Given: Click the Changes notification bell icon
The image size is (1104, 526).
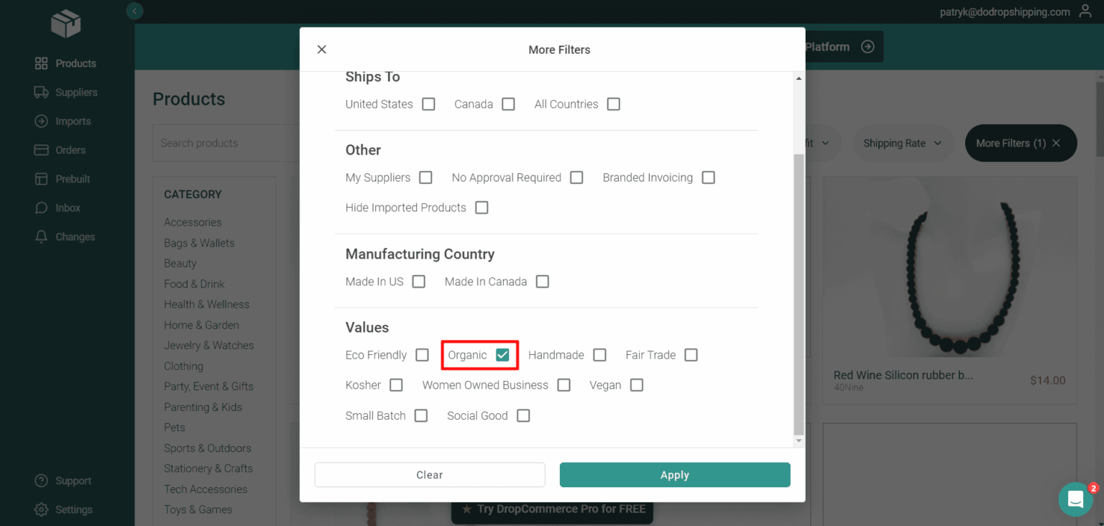Looking at the screenshot, I should coord(42,236).
